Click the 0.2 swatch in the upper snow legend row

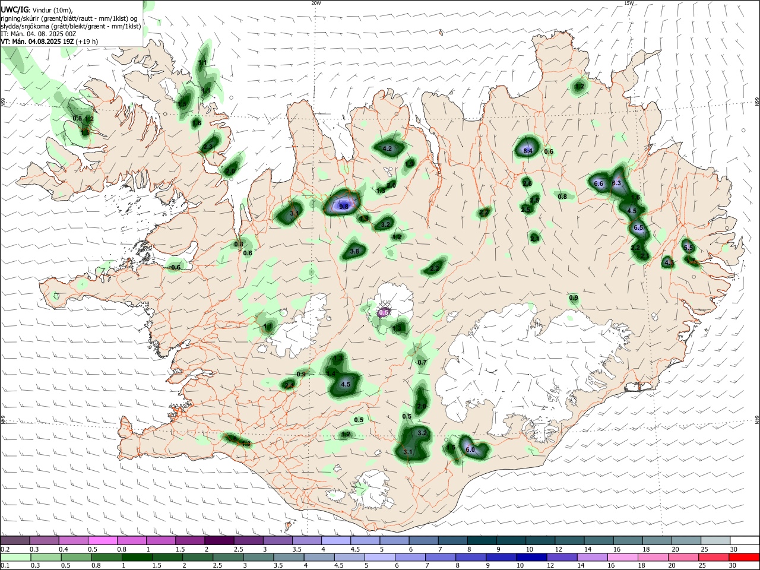point(15,541)
